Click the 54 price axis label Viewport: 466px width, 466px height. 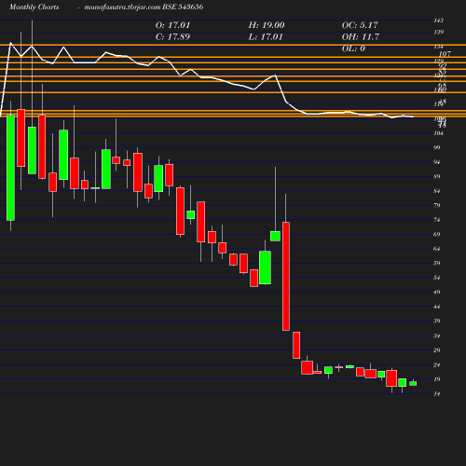437,278
